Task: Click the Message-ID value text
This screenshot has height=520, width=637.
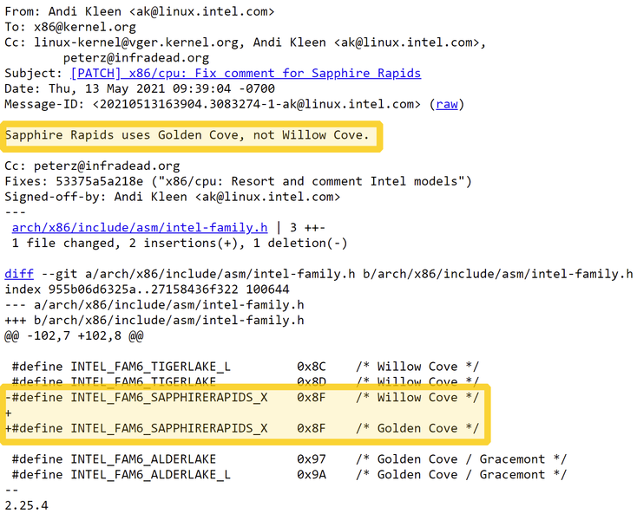Action: coord(257,104)
